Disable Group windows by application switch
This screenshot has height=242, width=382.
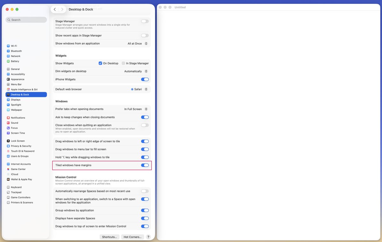click(145, 210)
